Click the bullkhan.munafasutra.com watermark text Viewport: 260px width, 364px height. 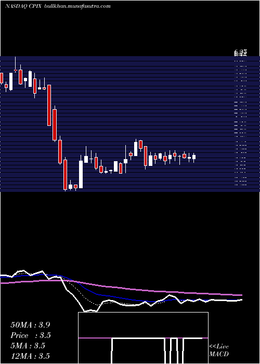point(77,6)
